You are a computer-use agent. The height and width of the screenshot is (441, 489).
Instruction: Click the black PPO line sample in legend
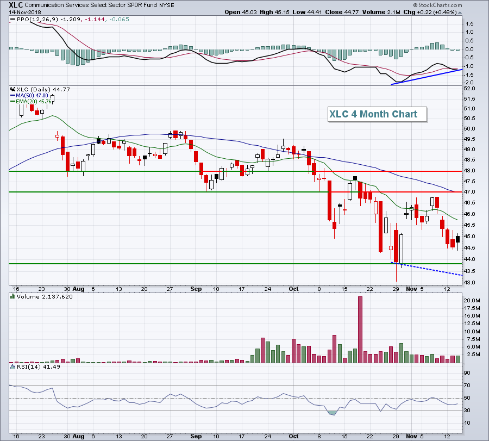tap(13, 20)
